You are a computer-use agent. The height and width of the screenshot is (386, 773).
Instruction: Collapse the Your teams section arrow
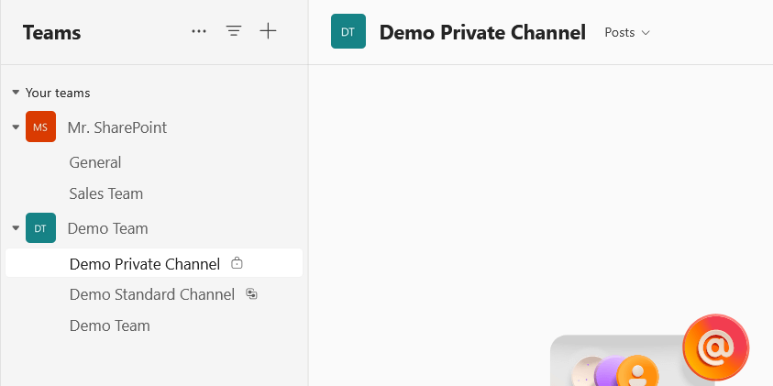pyautogui.click(x=16, y=93)
